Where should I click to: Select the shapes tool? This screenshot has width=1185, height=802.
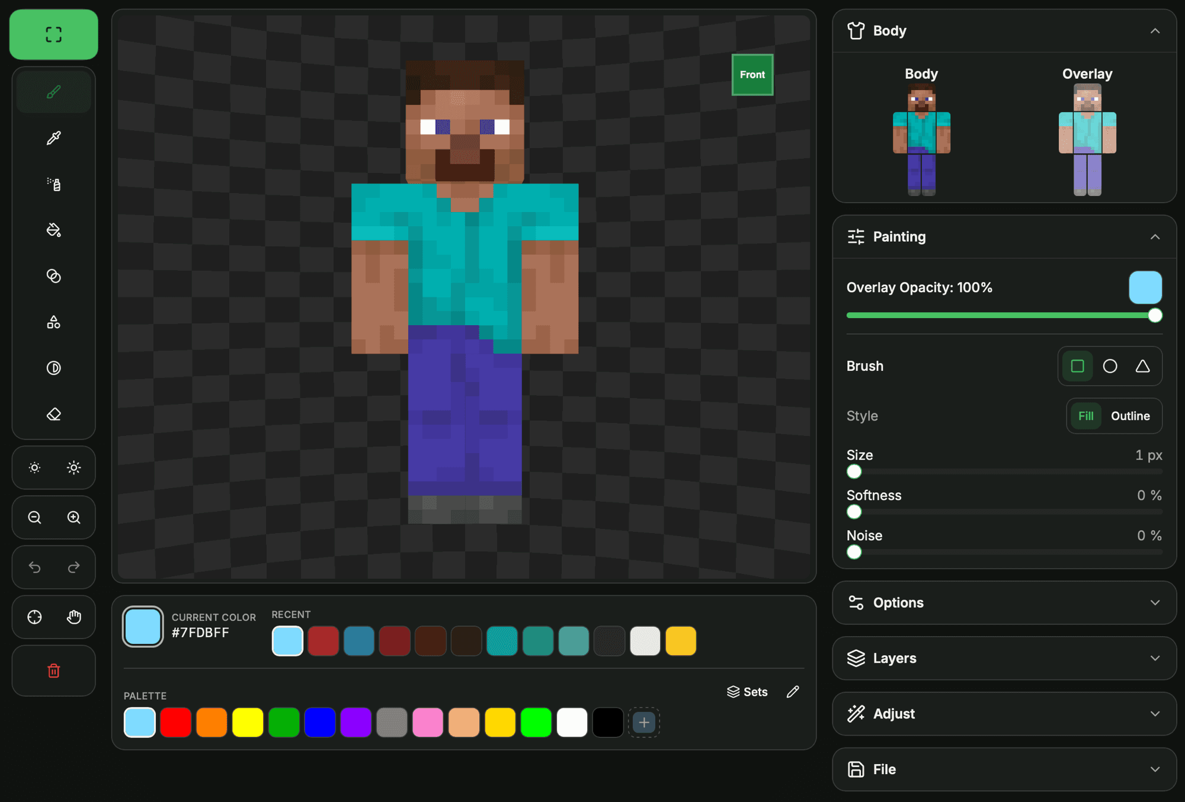coord(53,322)
